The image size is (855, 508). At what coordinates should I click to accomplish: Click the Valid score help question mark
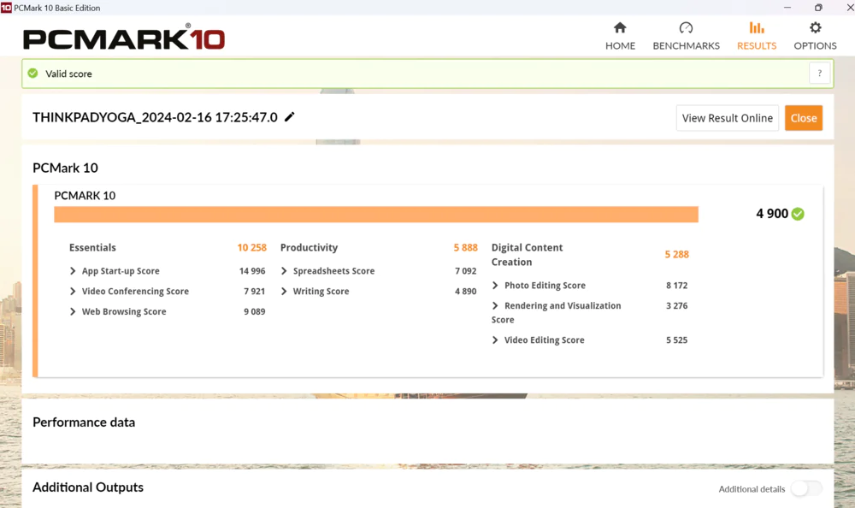(820, 73)
